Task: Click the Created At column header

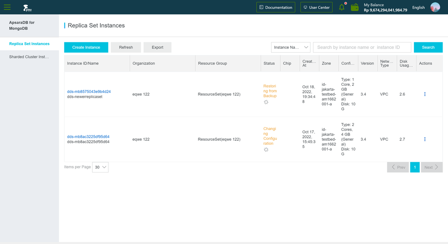Action: pos(309,63)
